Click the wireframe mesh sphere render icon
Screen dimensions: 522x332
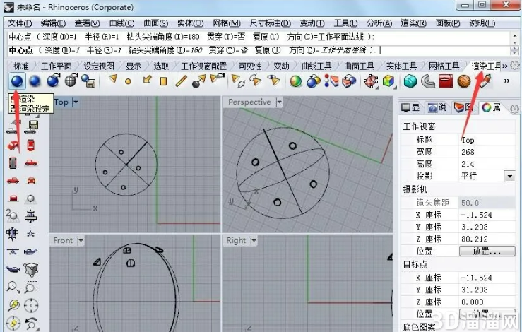[71, 81]
